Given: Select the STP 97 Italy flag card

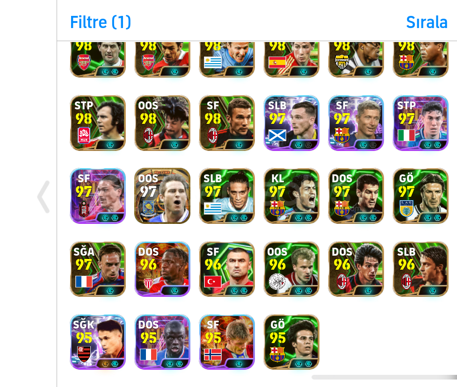Looking at the screenshot, I should point(421,123).
